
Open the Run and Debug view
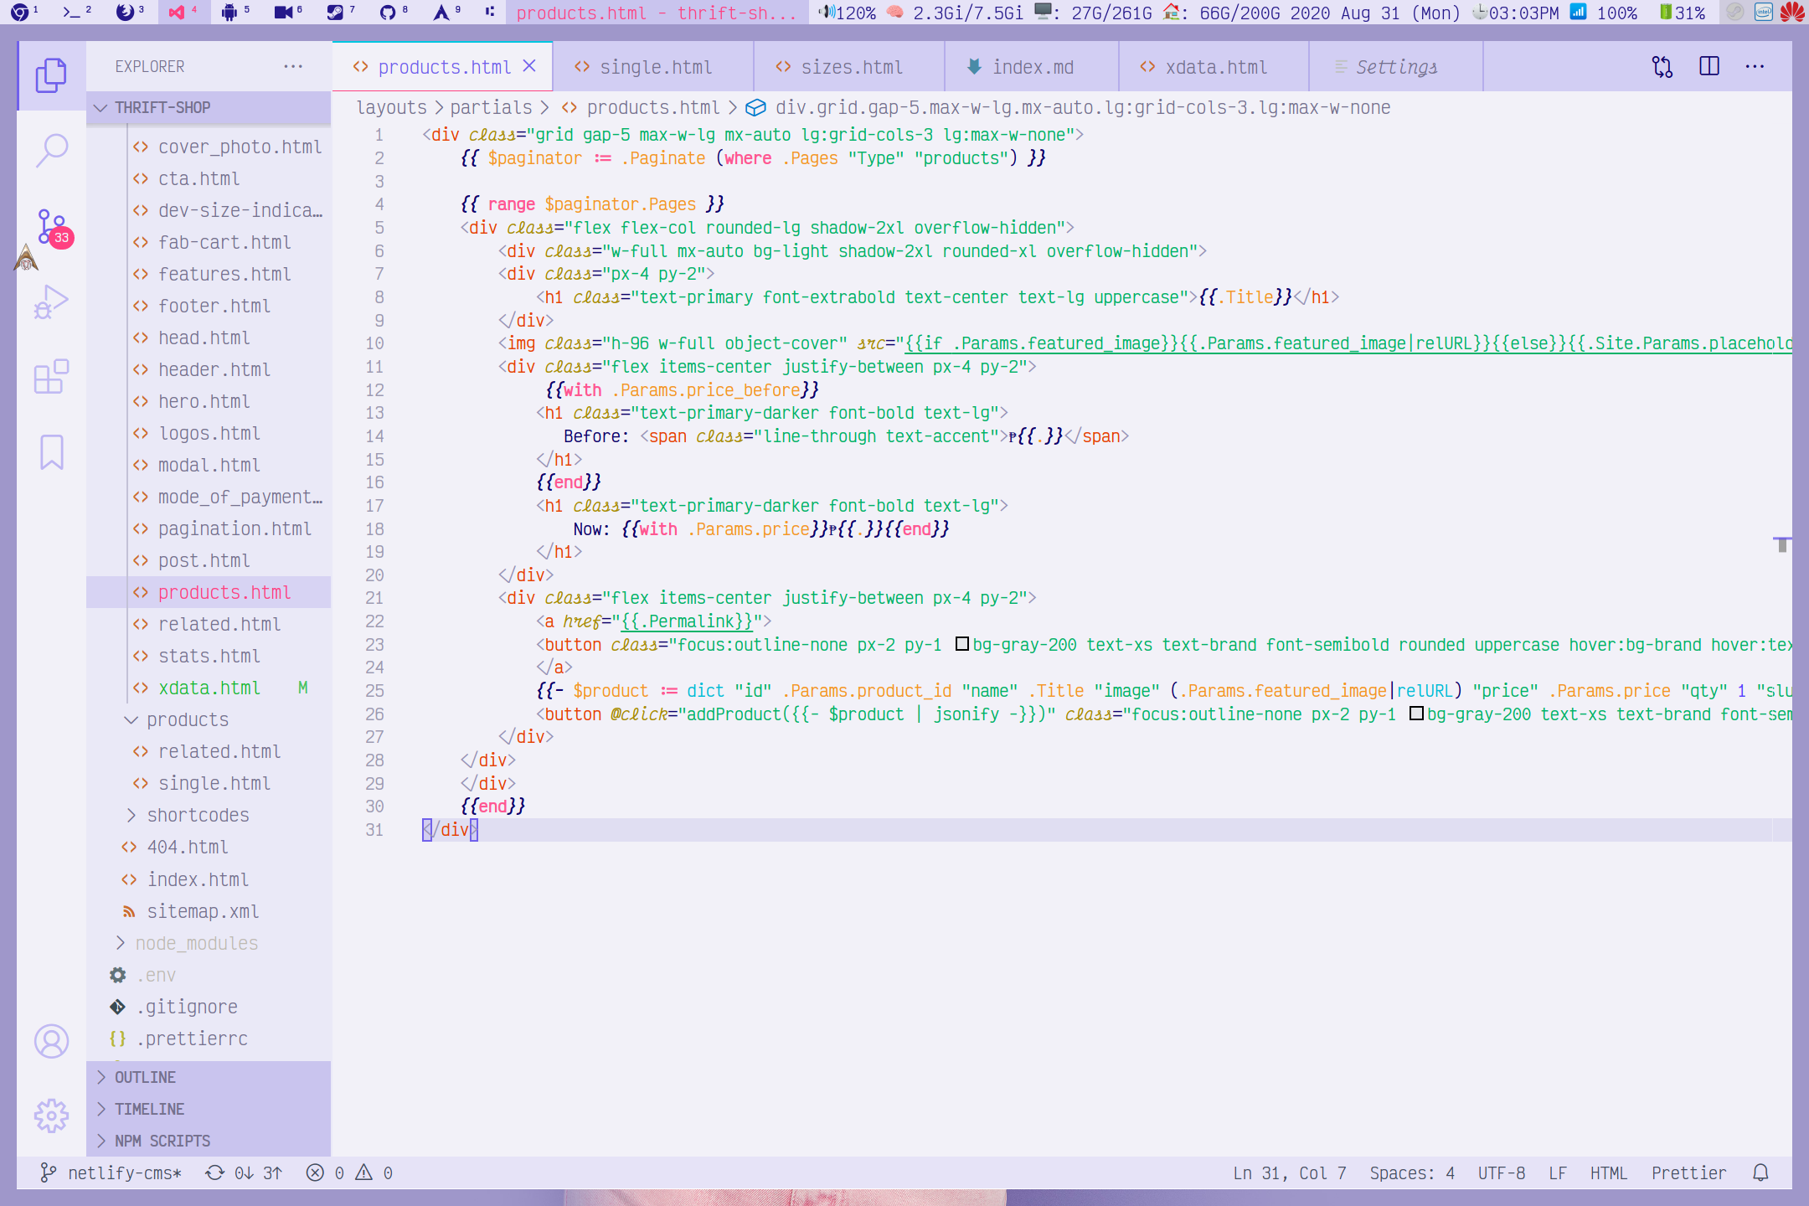tap(52, 302)
